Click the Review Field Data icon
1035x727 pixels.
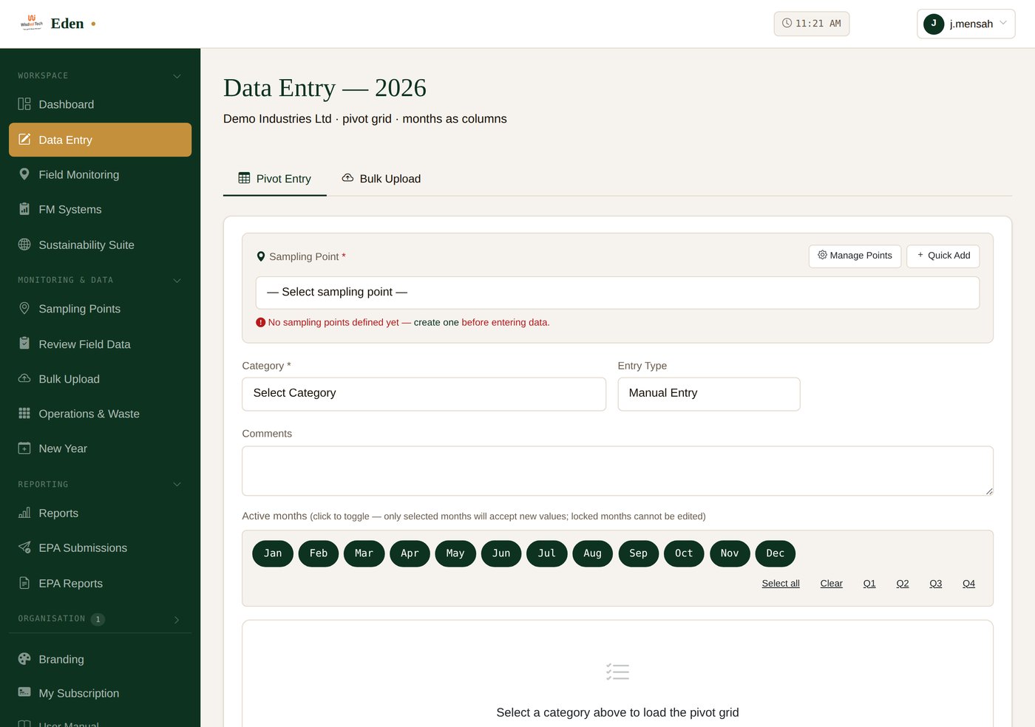[x=24, y=344]
